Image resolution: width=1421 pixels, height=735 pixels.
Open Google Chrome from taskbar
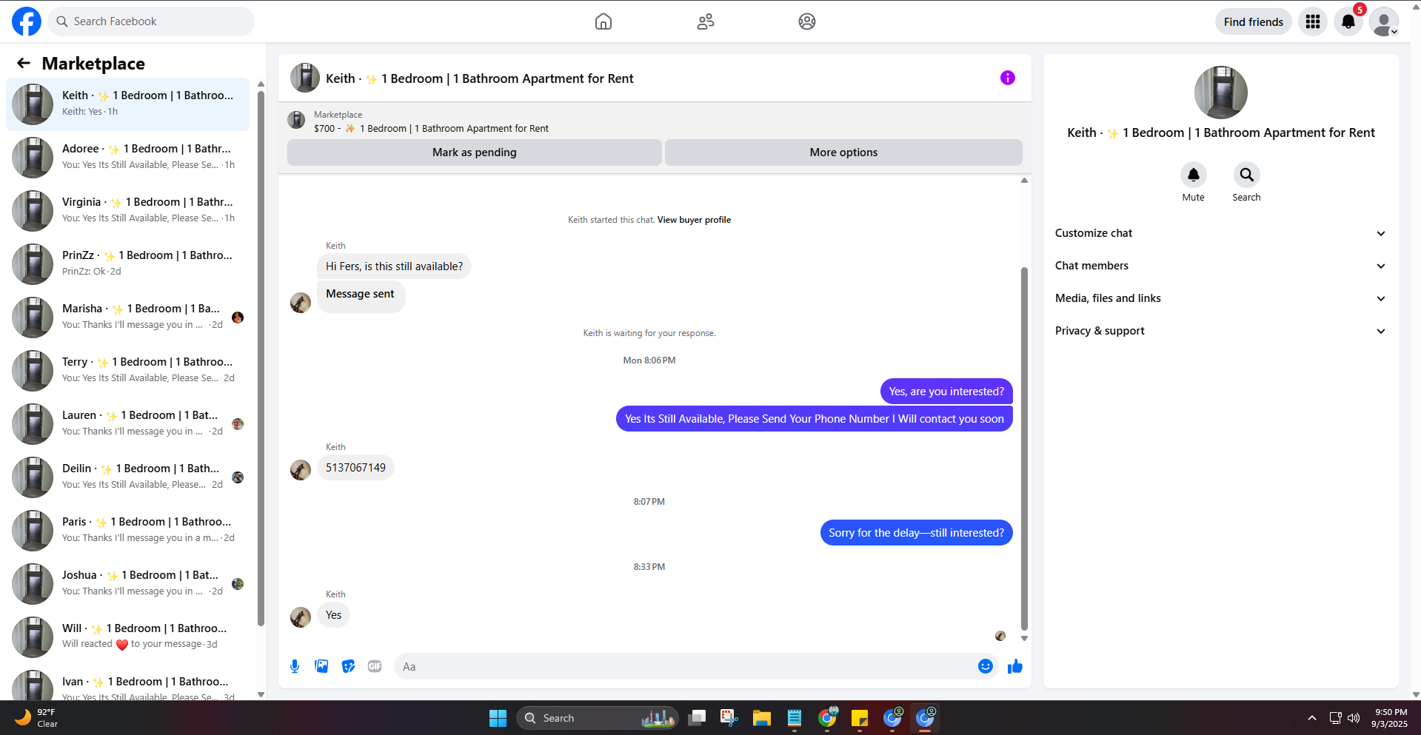coord(827,718)
